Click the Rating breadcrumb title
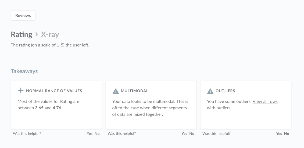This screenshot has width=304, height=148. click(22, 34)
